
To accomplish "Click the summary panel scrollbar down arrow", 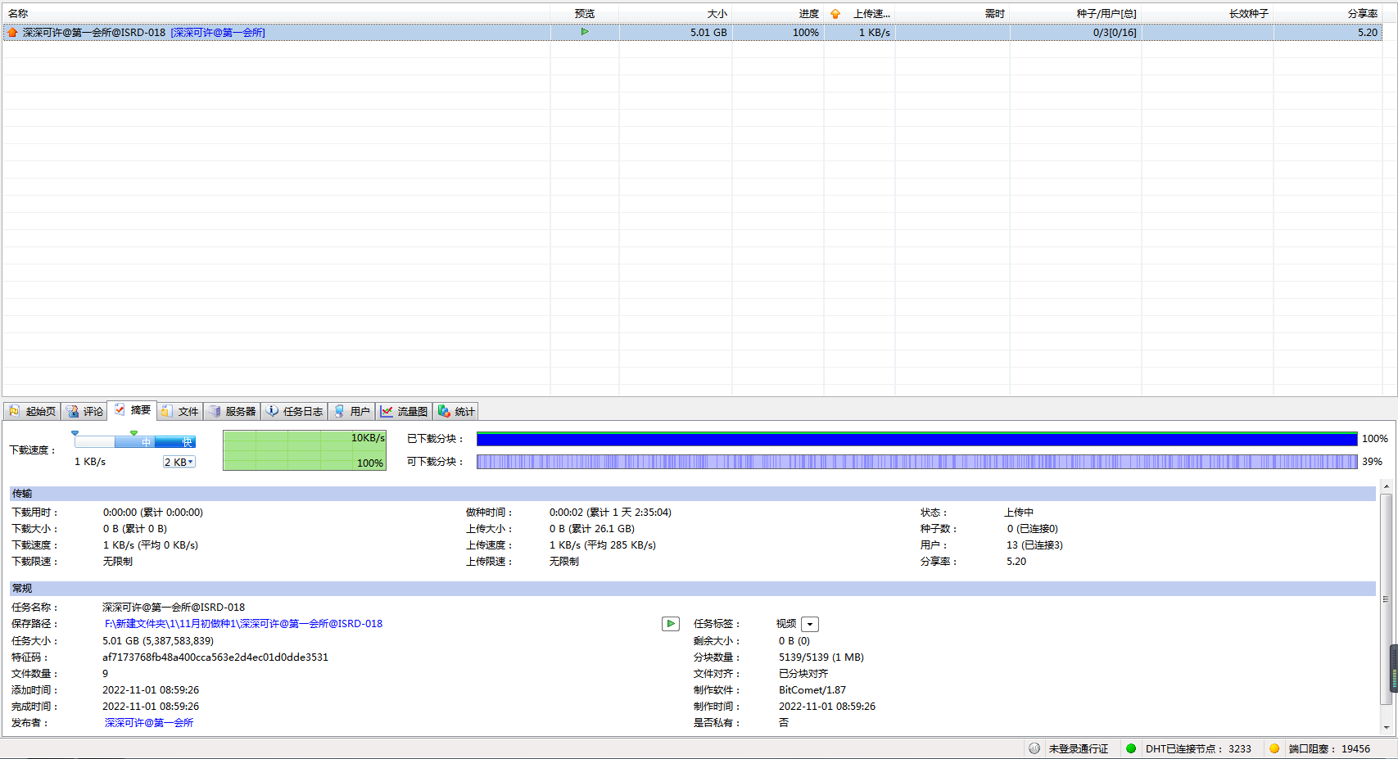I will tap(1386, 727).
